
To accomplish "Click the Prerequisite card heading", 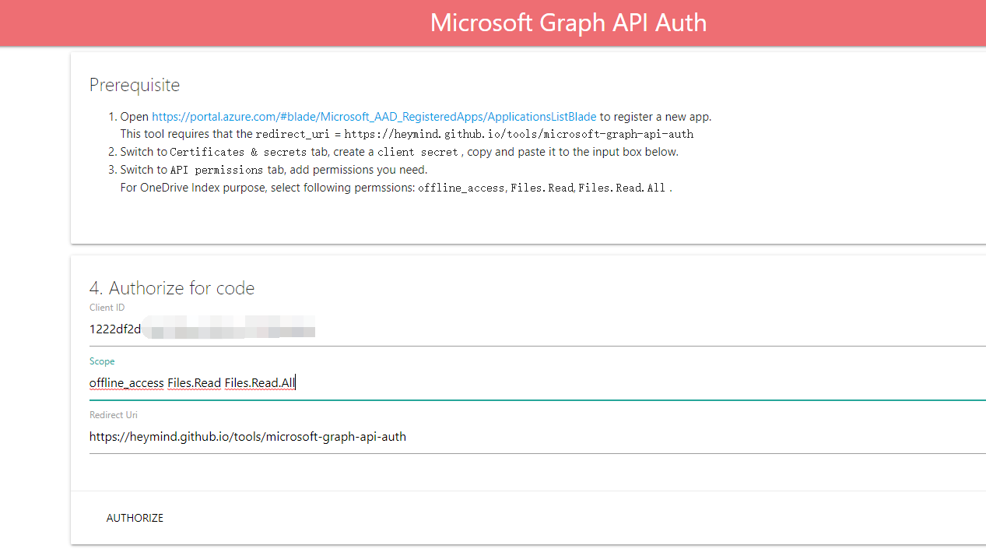I will coord(135,85).
